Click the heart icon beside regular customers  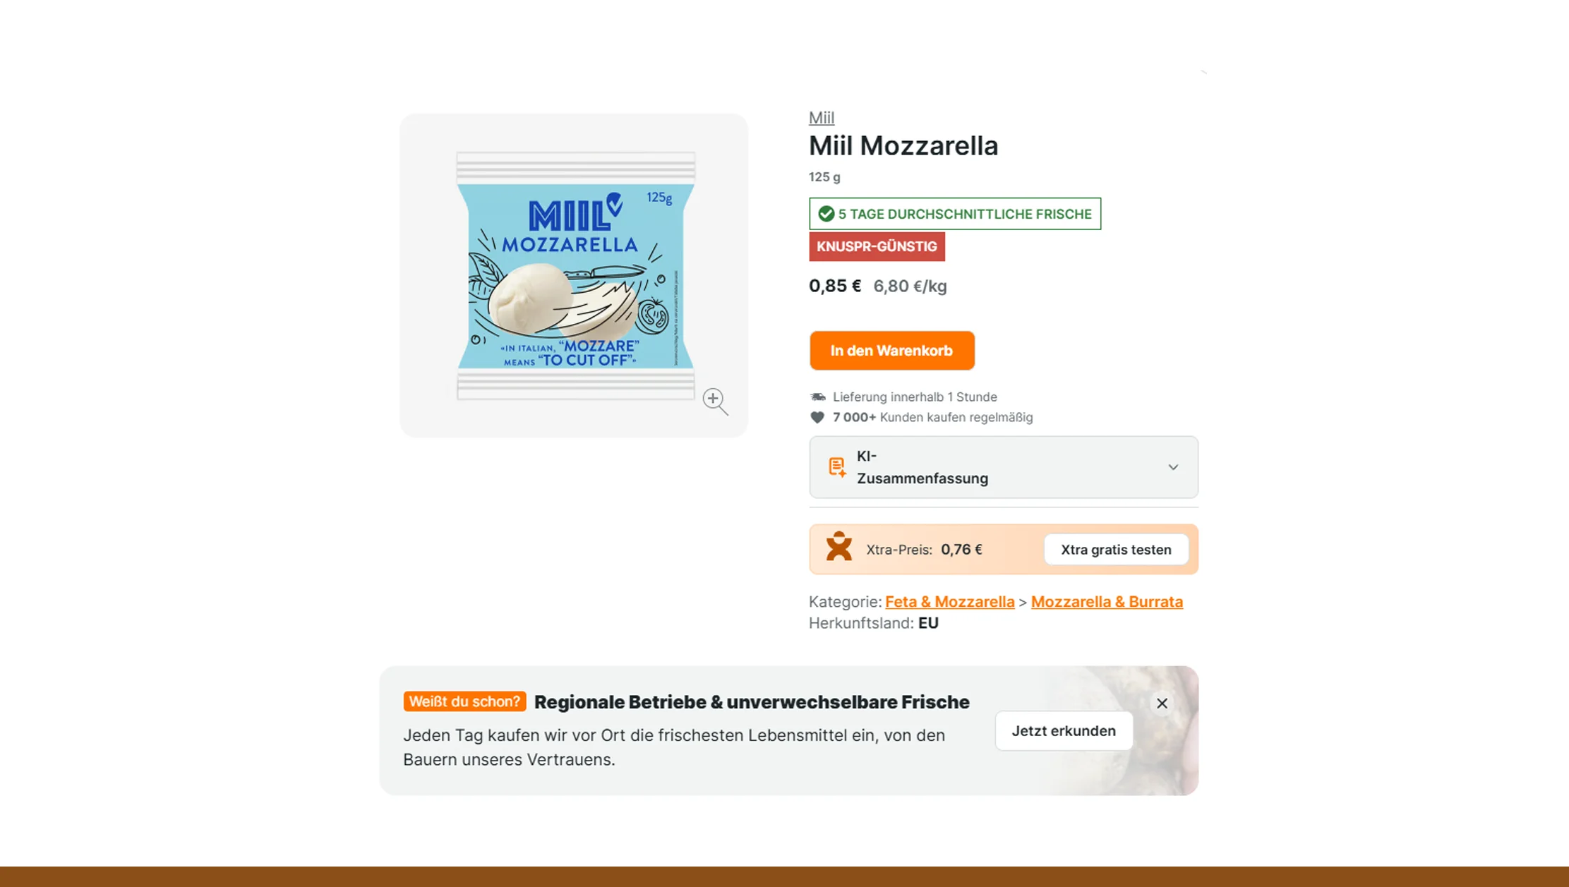[817, 417]
